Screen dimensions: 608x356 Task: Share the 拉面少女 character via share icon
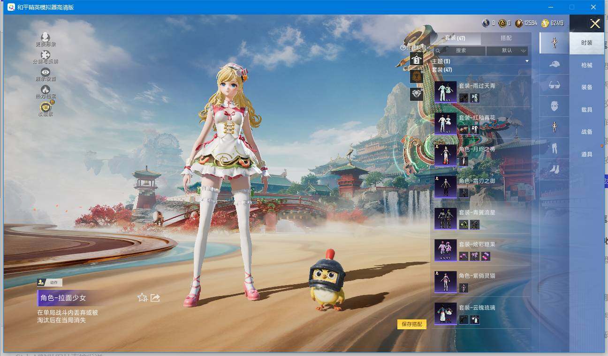point(155,298)
